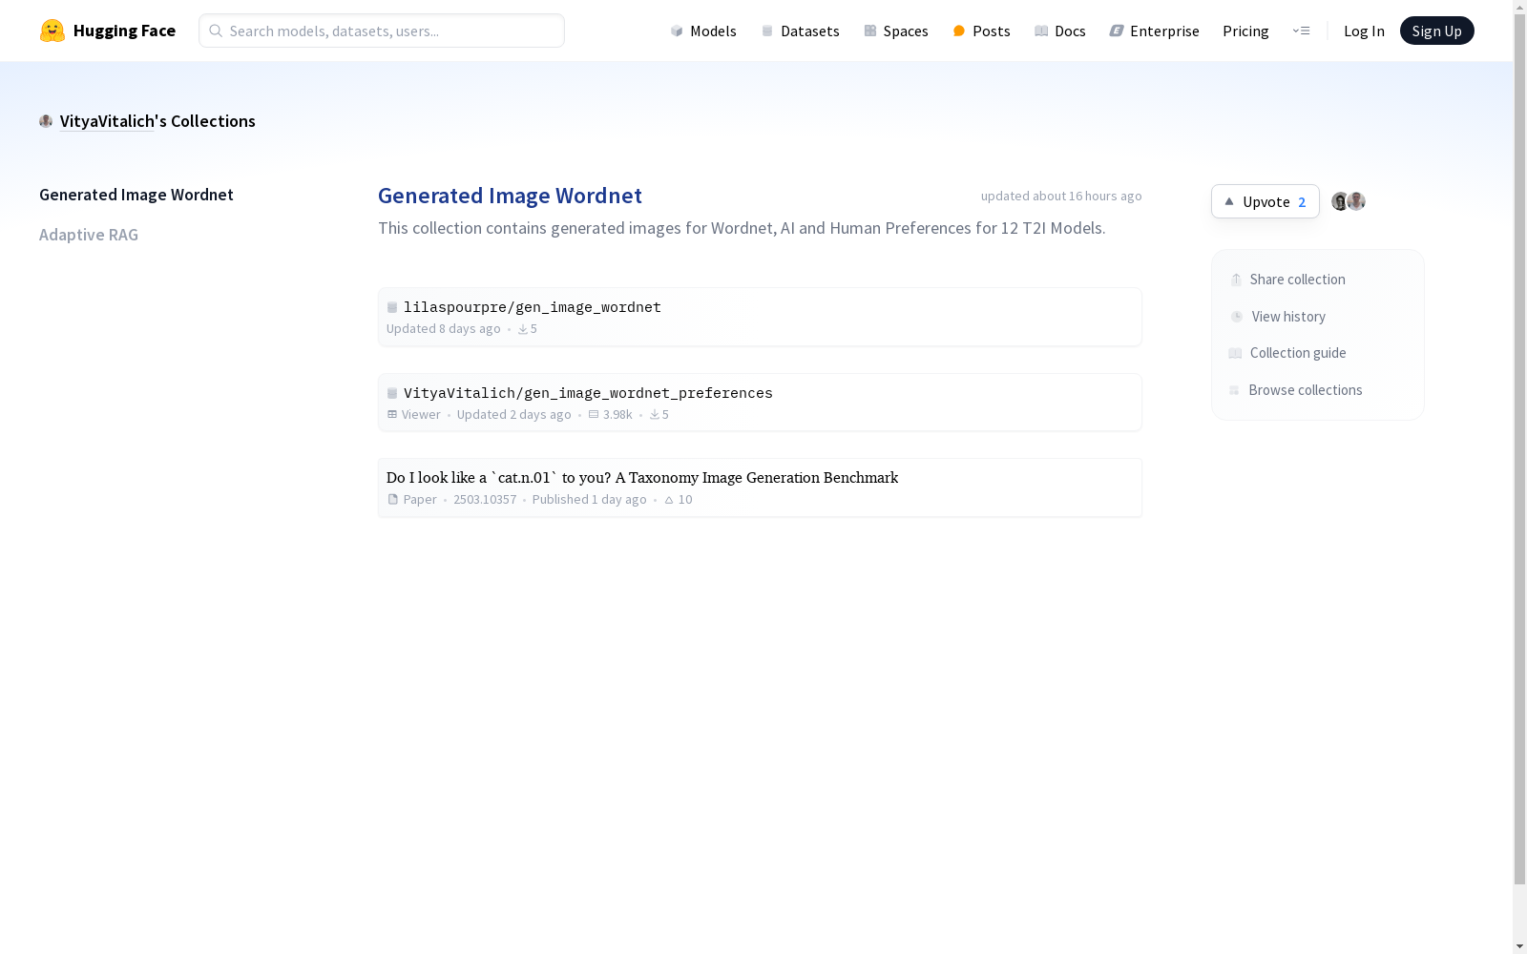This screenshot has width=1527, height=954.
Task: Open the Posts page
Action: tap(981, 31)
